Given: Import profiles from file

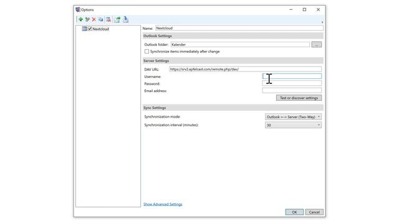Looking at the screenshot, I should coord(125,19).
